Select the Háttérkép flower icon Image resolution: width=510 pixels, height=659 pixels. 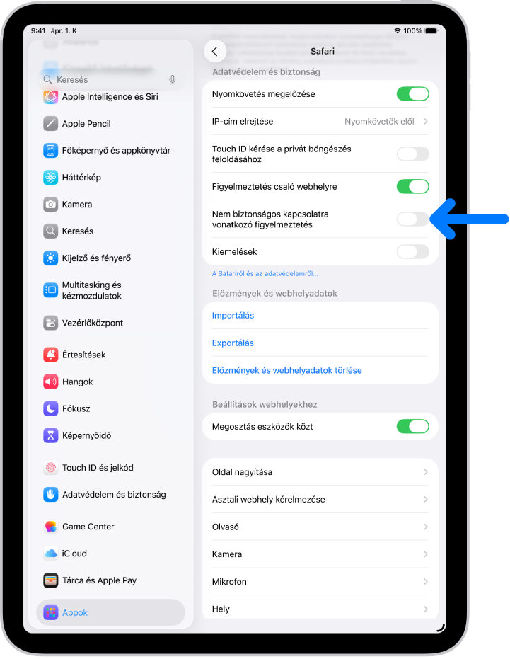[x=50, y=178]
